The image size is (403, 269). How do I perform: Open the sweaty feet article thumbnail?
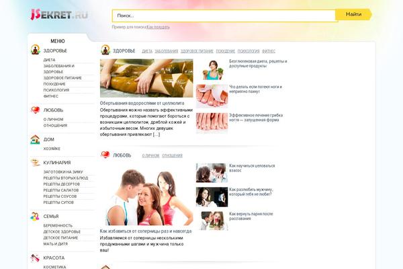[212, 96]
